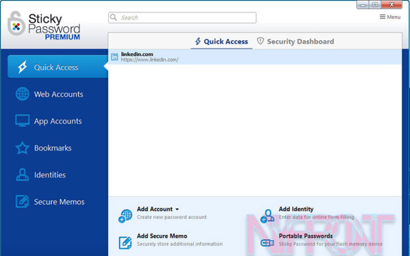Click the Portable Passwords USB icon
The image size is (410, 256).
click(267, 242)
